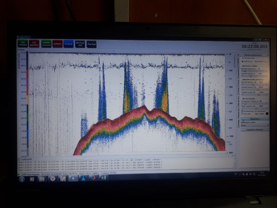Image resolution: width=277 pixels, height=208 pixels.
Task: Click the red ЭХО ДАННЫЕ button
Action: pyautogui.click(x=34, y=44)
